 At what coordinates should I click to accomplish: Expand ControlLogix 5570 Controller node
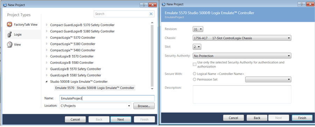pyautogui.click(x=47, y=56)
